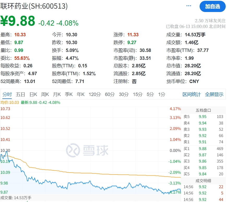
Task: Click the 五档盘口 panel header
Action: click(x=203, y=110)
